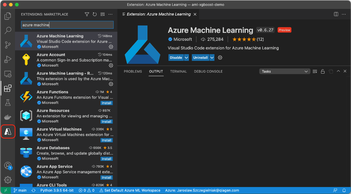Open the Extensions view in activity bar
The width and height of the screenshot is (351, 194).
click(8, 89)
